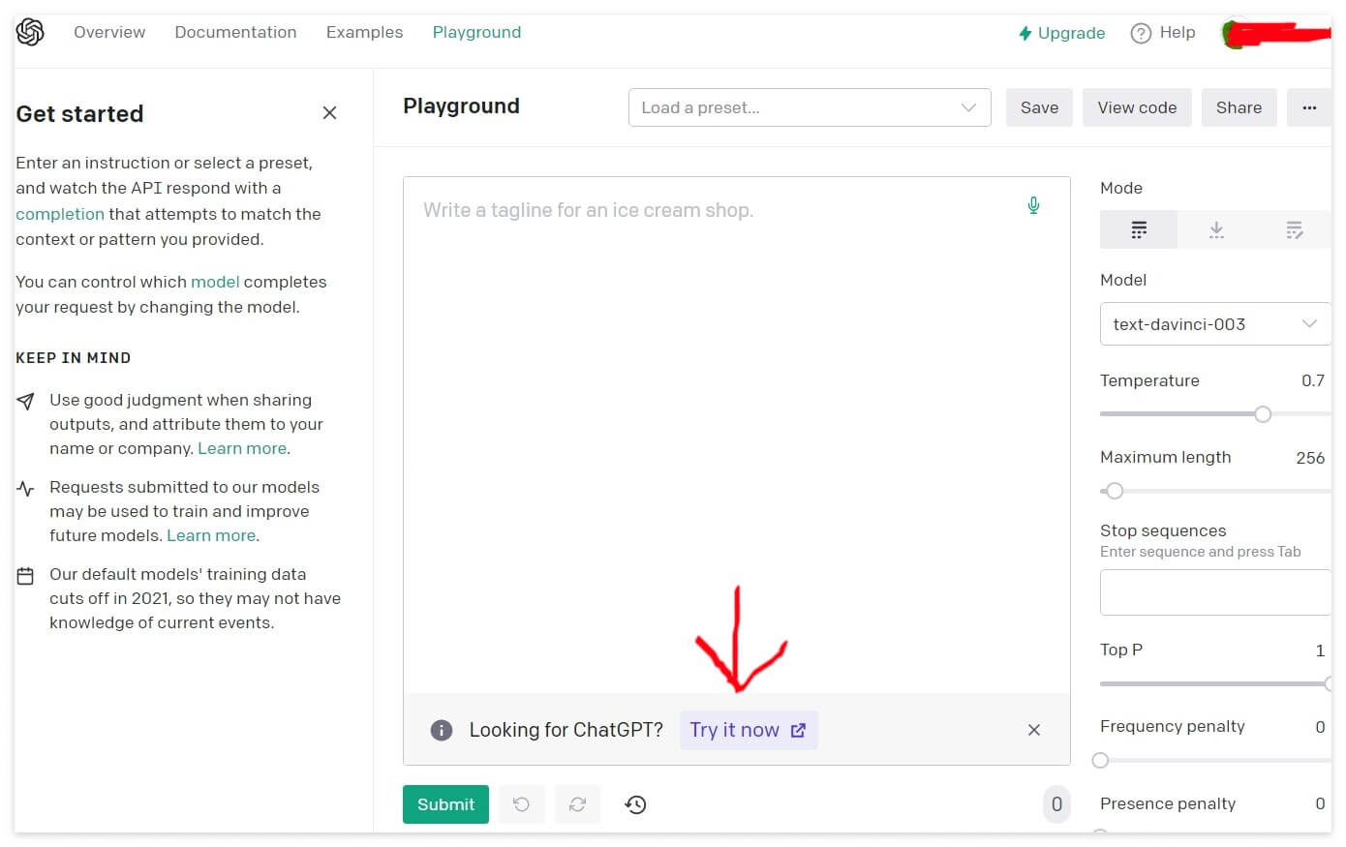Open the Examples section
This screenshot has width=1346, height=847.
tap(364, 32)
